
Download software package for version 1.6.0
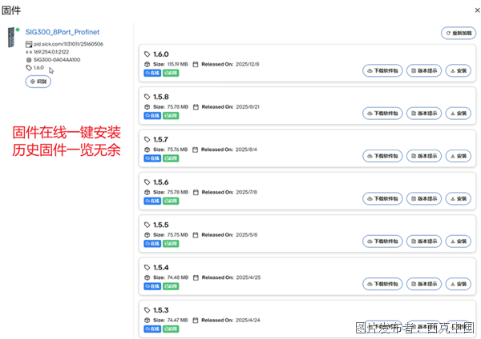click(x=382, y=70)
